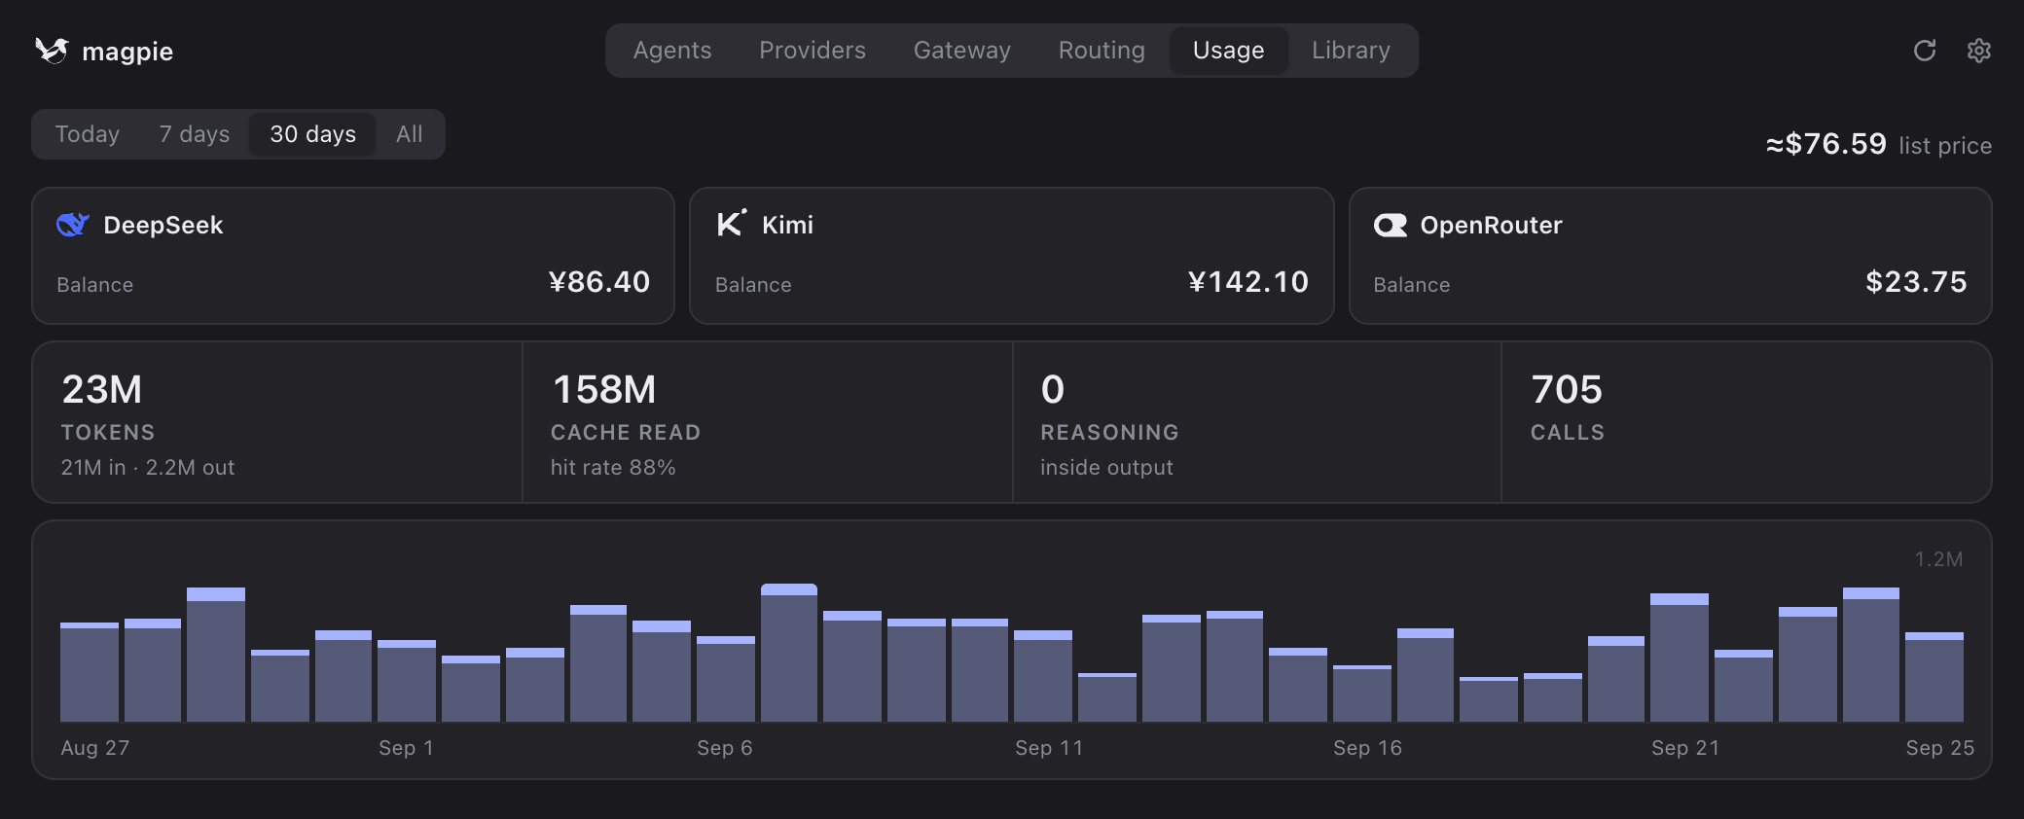
Task: Click the ¥142.10 Kimi balance value
Action: coord(1248,282)
